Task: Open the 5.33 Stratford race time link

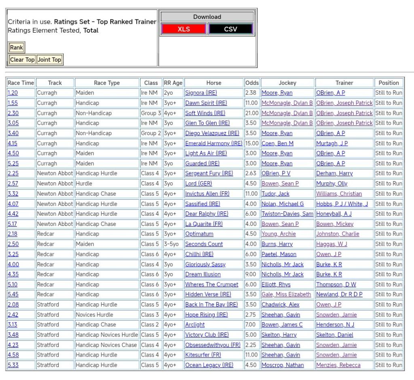Action: pos(13,365)
